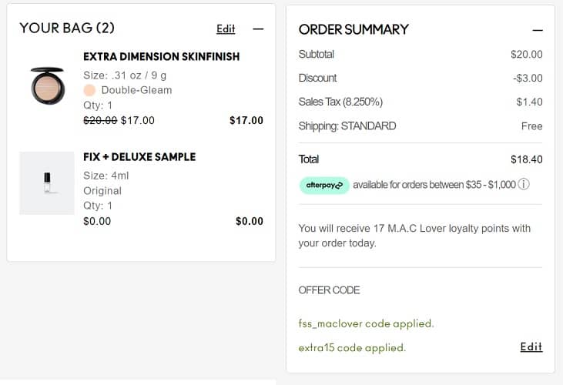Click the Shipping: STANDARD row
Image resolution: width=563 pixels, height=385 pixels.
347,126
